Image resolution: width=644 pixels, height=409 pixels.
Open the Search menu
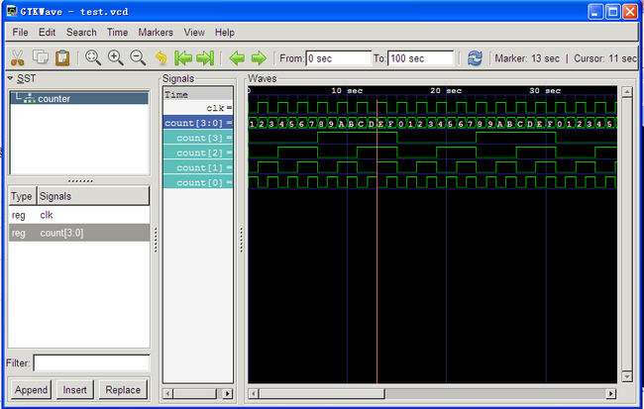pyautogui.click(x=81, y=32)
